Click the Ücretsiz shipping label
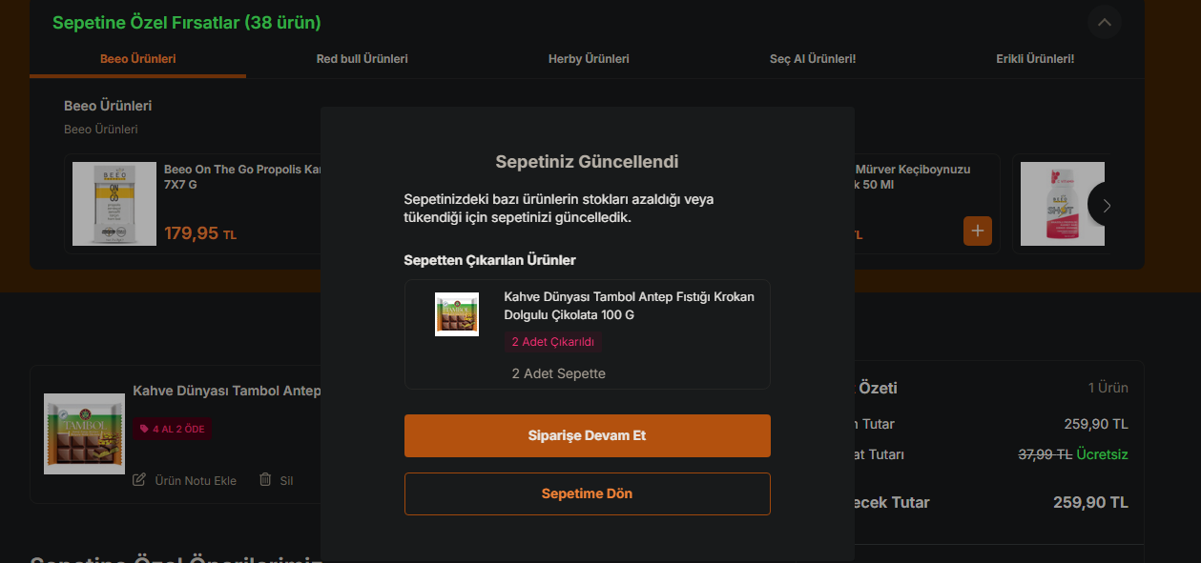This screenshot has height=563, width=1201. pyautogui.click(x=1102, y=454)
